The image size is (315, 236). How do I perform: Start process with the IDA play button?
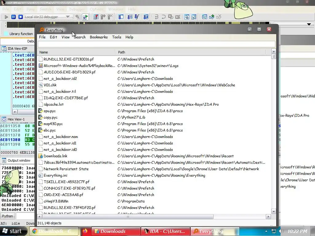(x=6, y=17)
